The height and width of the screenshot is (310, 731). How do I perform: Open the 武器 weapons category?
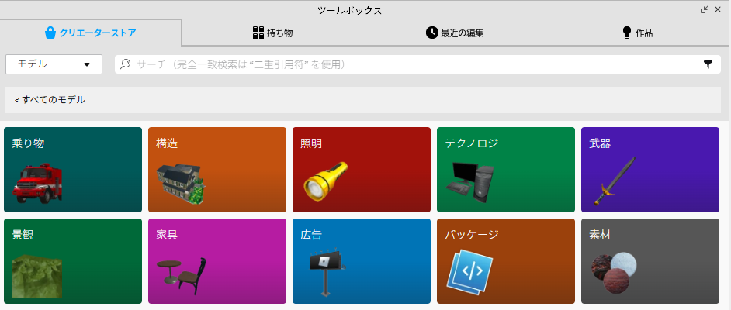(650, 170)
